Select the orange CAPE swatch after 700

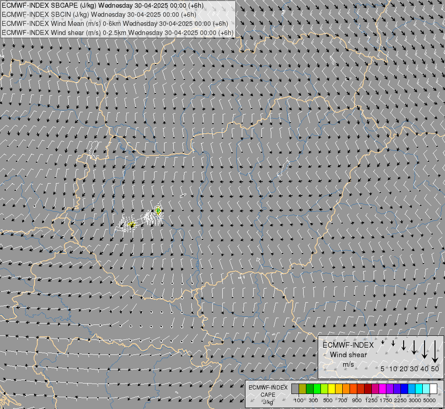[346, 389]
